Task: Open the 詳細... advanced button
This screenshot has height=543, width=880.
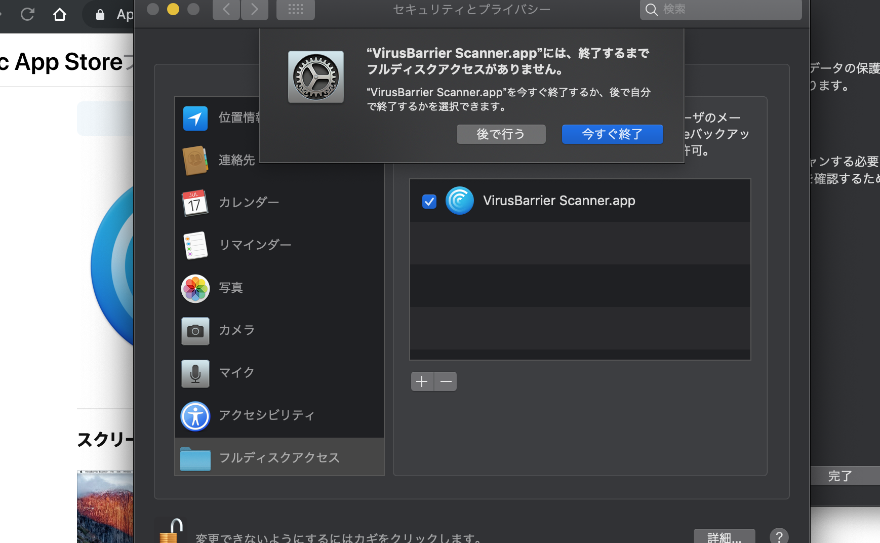Action: pos(725,537)
